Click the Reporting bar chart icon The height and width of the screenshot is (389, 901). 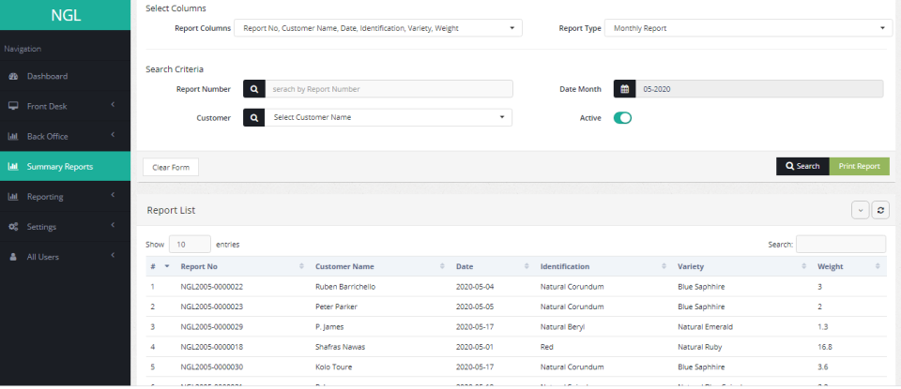tap(13, 197)
